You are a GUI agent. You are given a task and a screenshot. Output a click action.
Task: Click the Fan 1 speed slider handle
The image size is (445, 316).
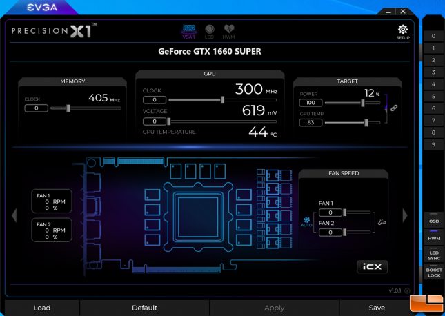point(344,213)
